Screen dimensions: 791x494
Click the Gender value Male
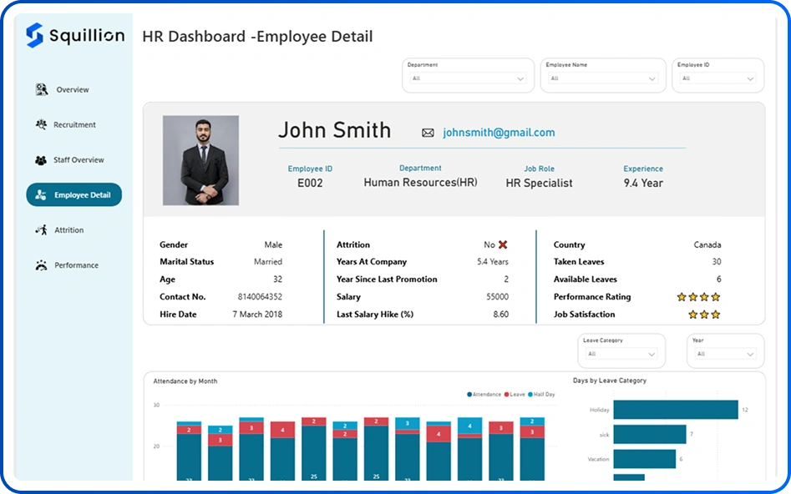point(273,244)
